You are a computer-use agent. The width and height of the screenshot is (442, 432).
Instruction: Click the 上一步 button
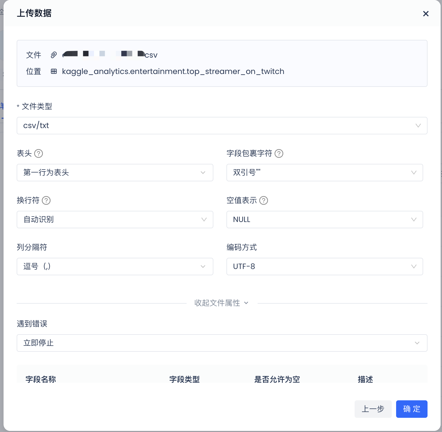point(373,409)
